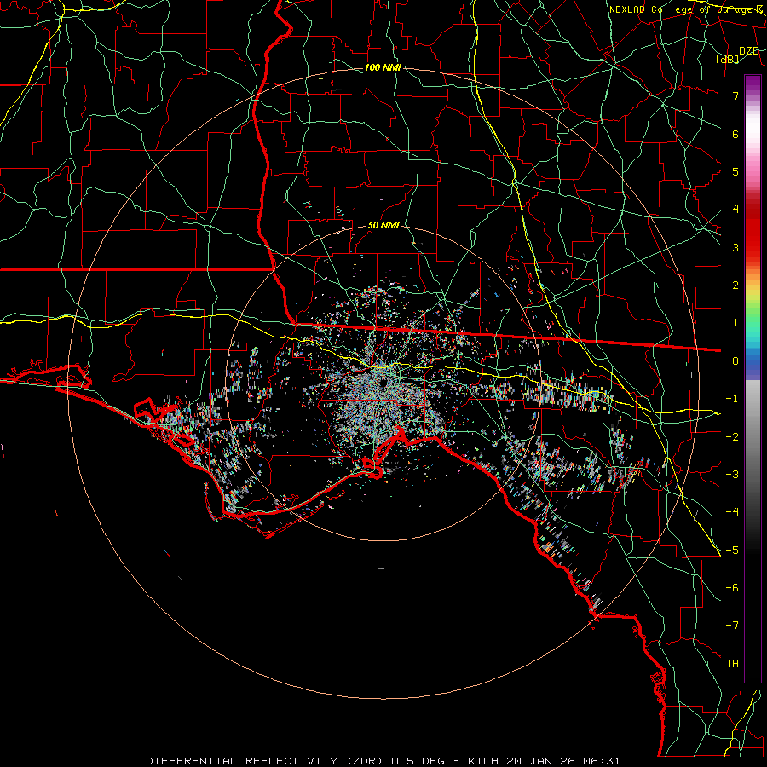Click the "-1" value on the color scale

tap(732, 399)
